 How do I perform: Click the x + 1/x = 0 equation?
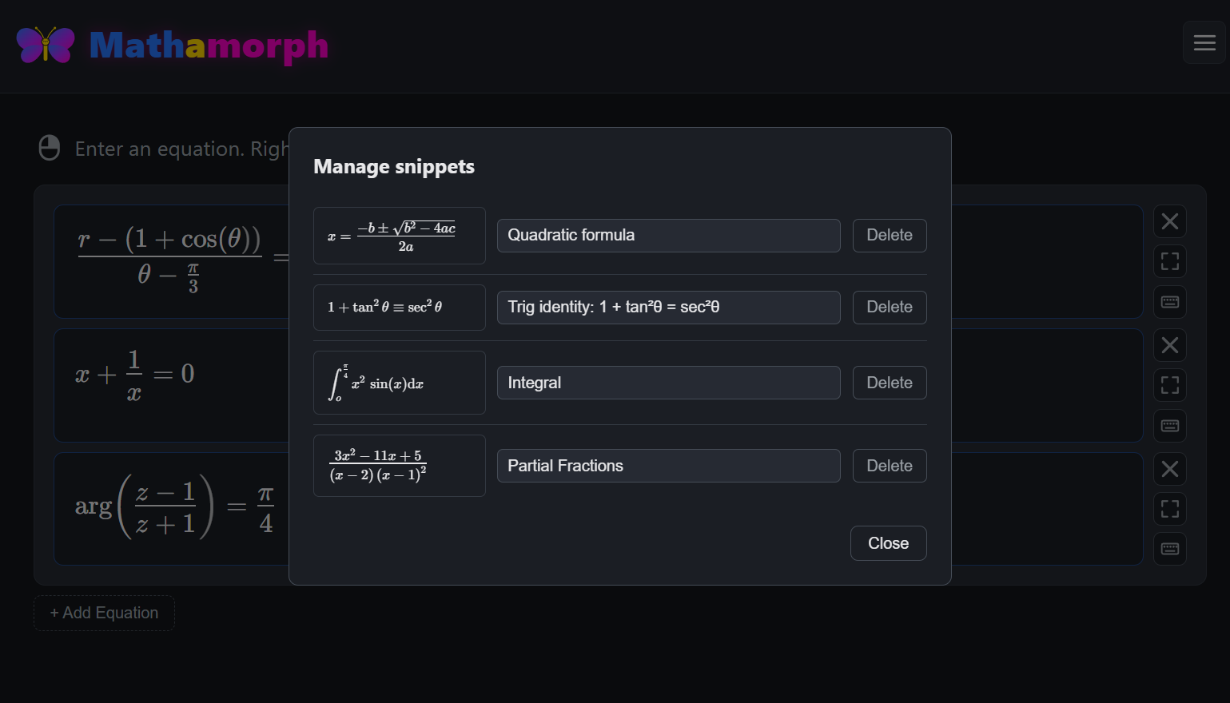(135, 374)
